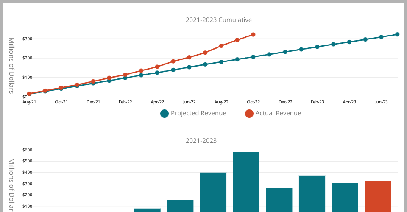
Task: Click the Actual Revenue point at Jun-22
Action: pos(189,57)
